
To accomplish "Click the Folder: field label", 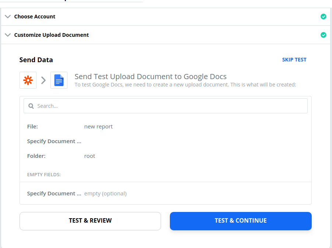I will tap(36, 156).
